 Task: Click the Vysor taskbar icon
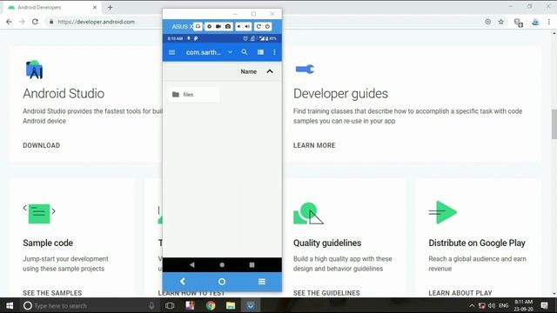point(251,305)
